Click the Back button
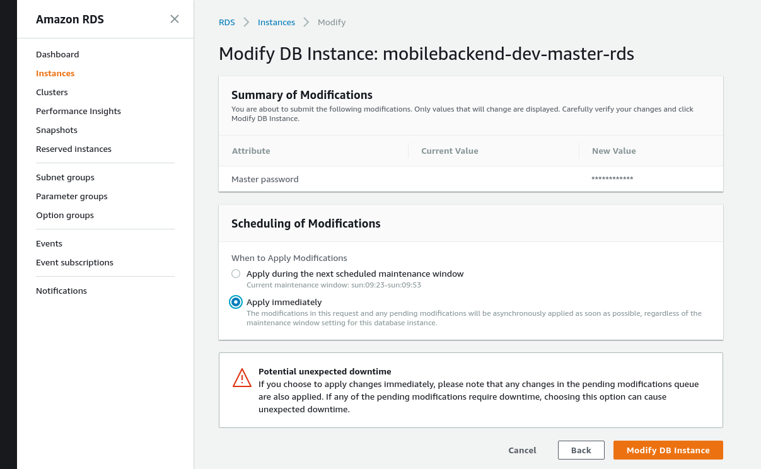The image size is (761, 469). (x=581, y=450)
